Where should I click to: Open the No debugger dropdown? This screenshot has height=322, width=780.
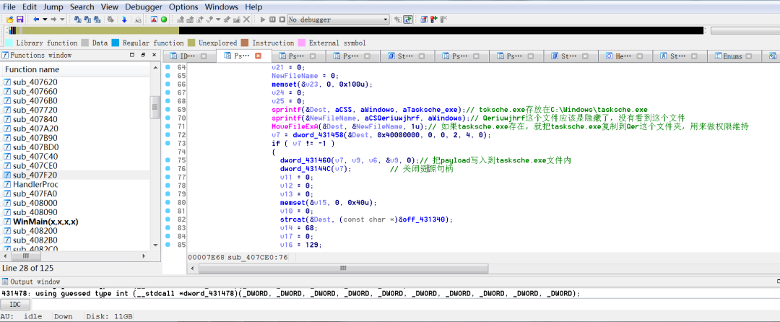tap(385, 19)
